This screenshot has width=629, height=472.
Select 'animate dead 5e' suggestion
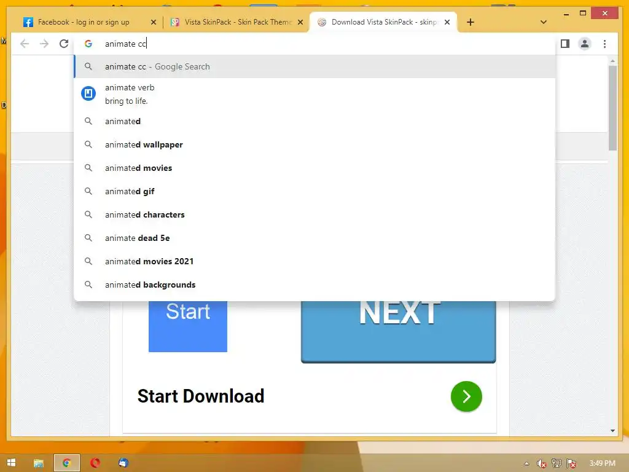point(314,238)
